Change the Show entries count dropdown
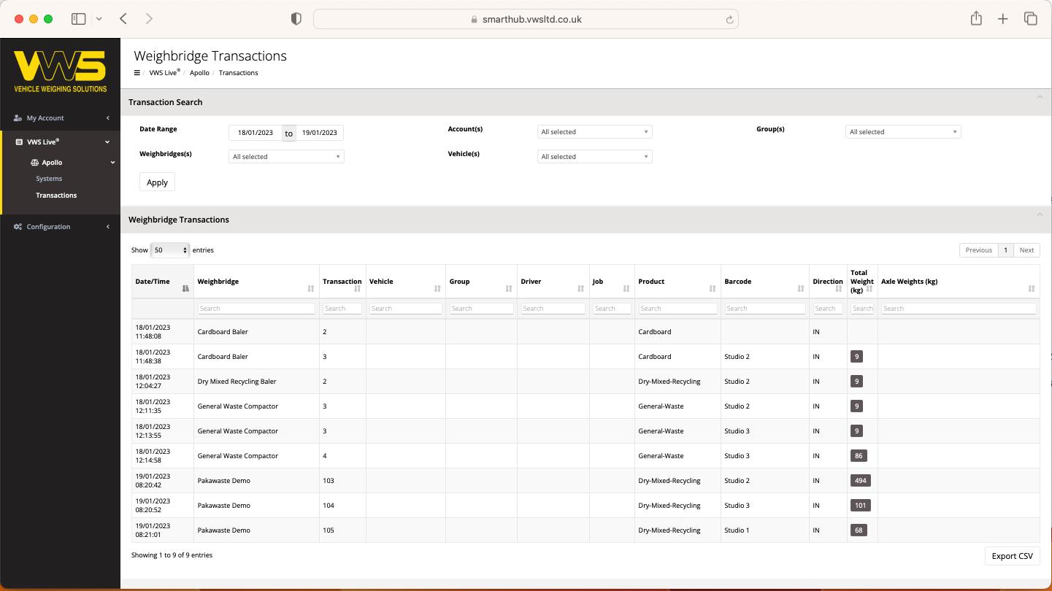Image resolution: width=1052 pixels, height=591 pixels. click(x=169, y=250)
